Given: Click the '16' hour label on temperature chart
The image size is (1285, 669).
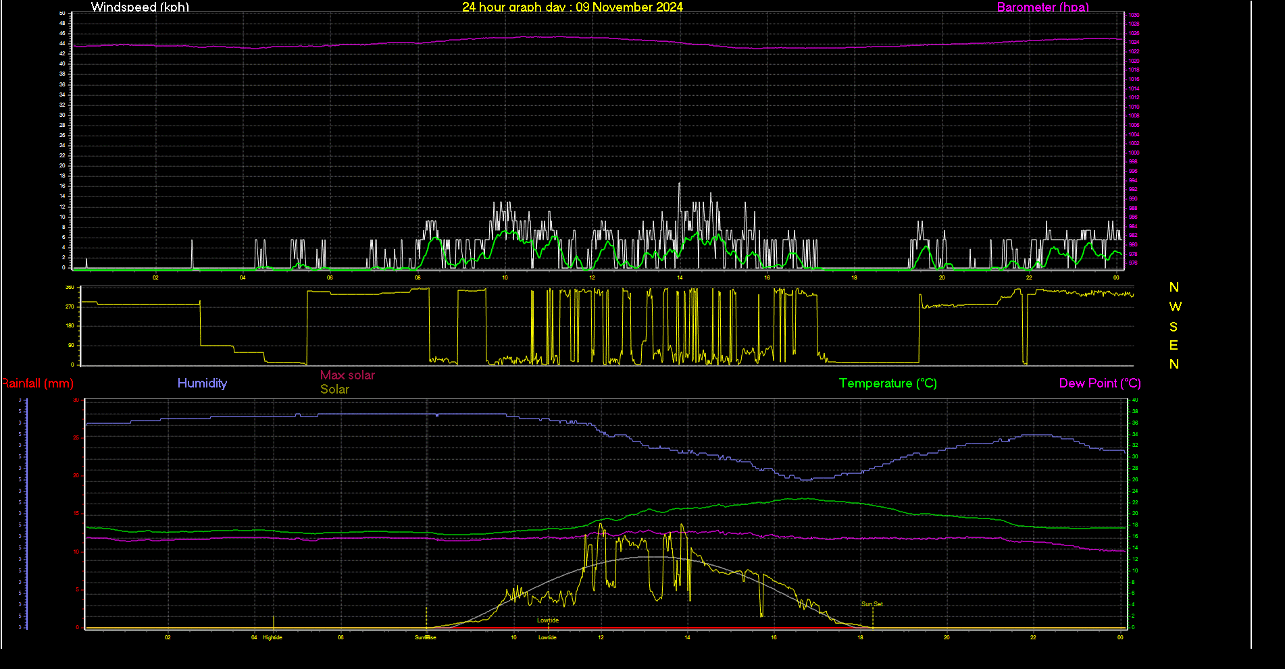Looking at the screenshot, I should pyautogui.click(x=774, y=637).
